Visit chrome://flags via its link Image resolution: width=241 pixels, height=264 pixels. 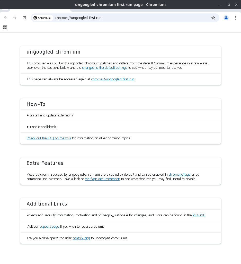(x=179, y=174)
